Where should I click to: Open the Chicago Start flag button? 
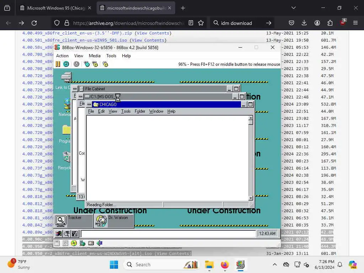pyautogui.click(x=59, y=234)
